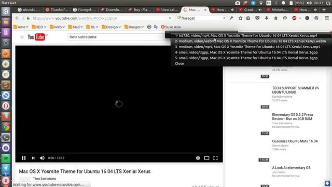
Task: Mute the 'Creat...' tab audio icon
Action: (x=260, y=10)
